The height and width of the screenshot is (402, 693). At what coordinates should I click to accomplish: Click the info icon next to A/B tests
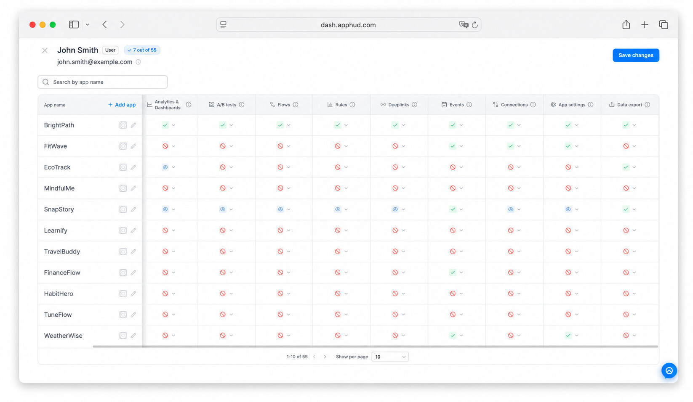(x=242, y=105)
